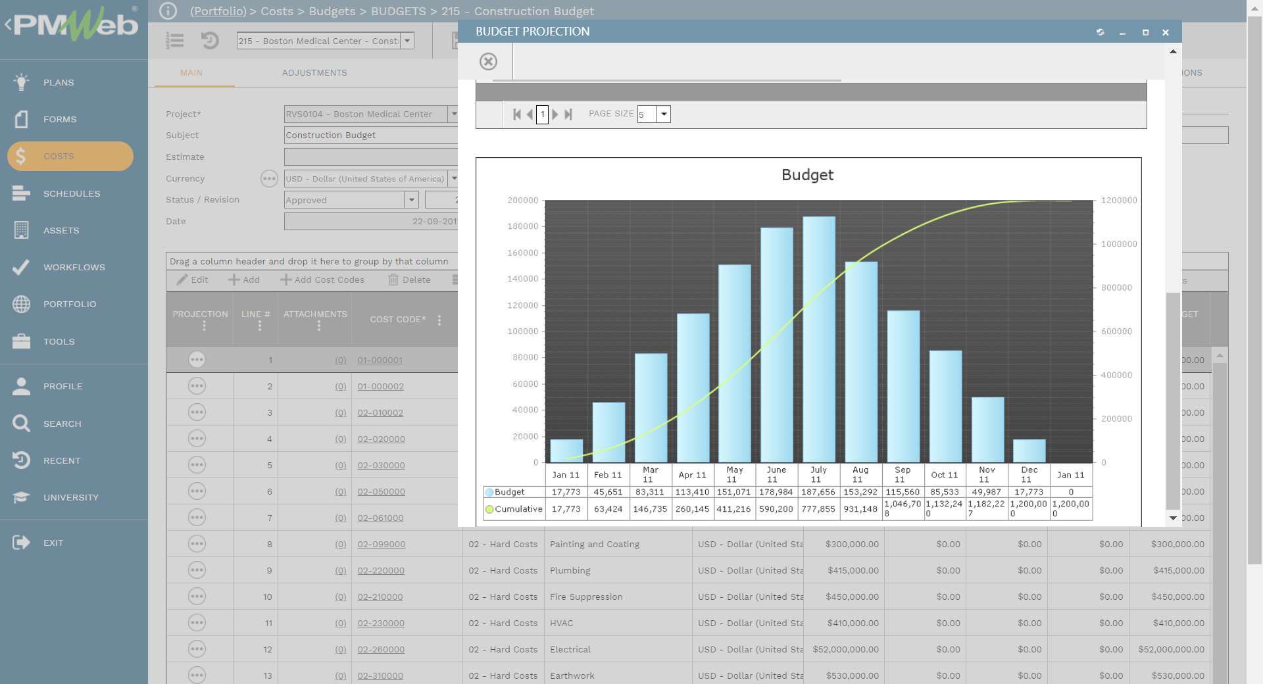This screenshot has width=1263, height=684.
Task: Click the page number input box
Action: pyautogui.click(x=542, y=114)
